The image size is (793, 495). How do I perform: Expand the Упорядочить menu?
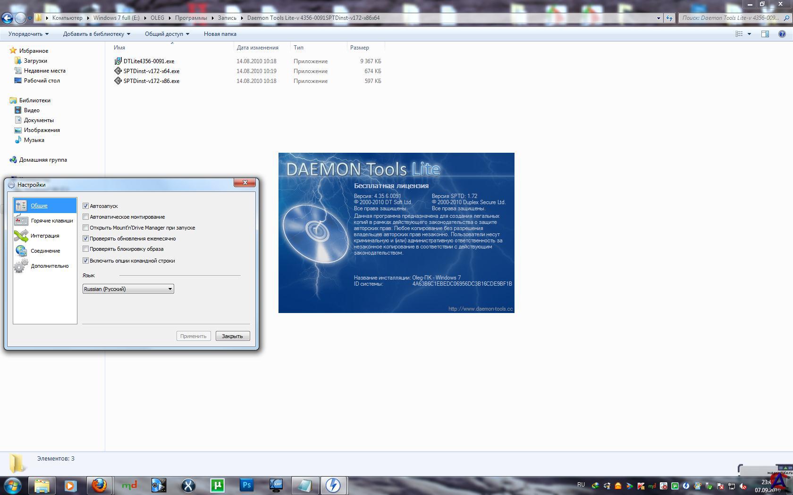pos(28,34)
